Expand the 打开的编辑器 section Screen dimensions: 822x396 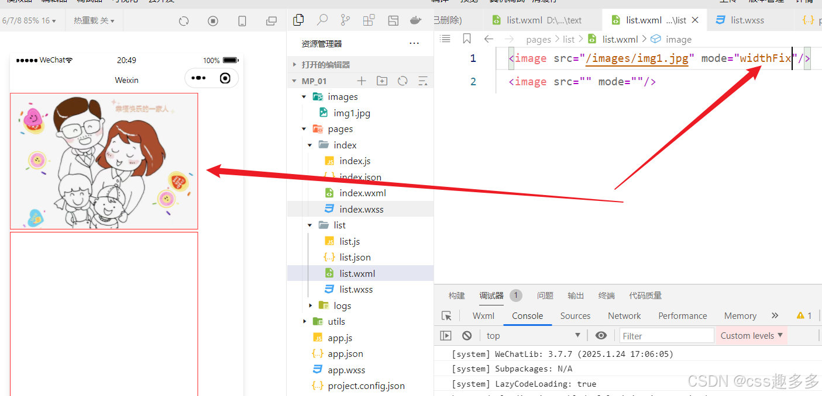click(x=360, y=64)
